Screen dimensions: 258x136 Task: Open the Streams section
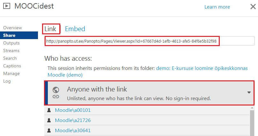[x=11, y=51]
